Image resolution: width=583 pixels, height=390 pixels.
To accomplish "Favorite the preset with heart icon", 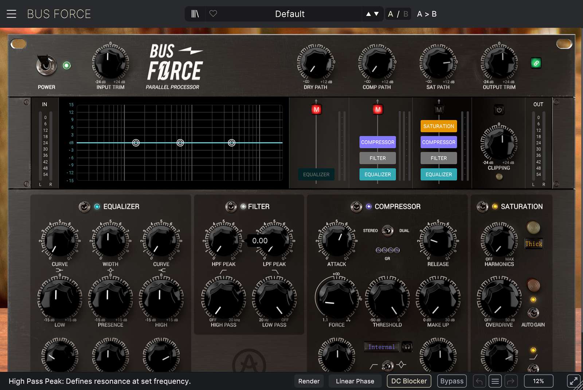I will [213, 14].
